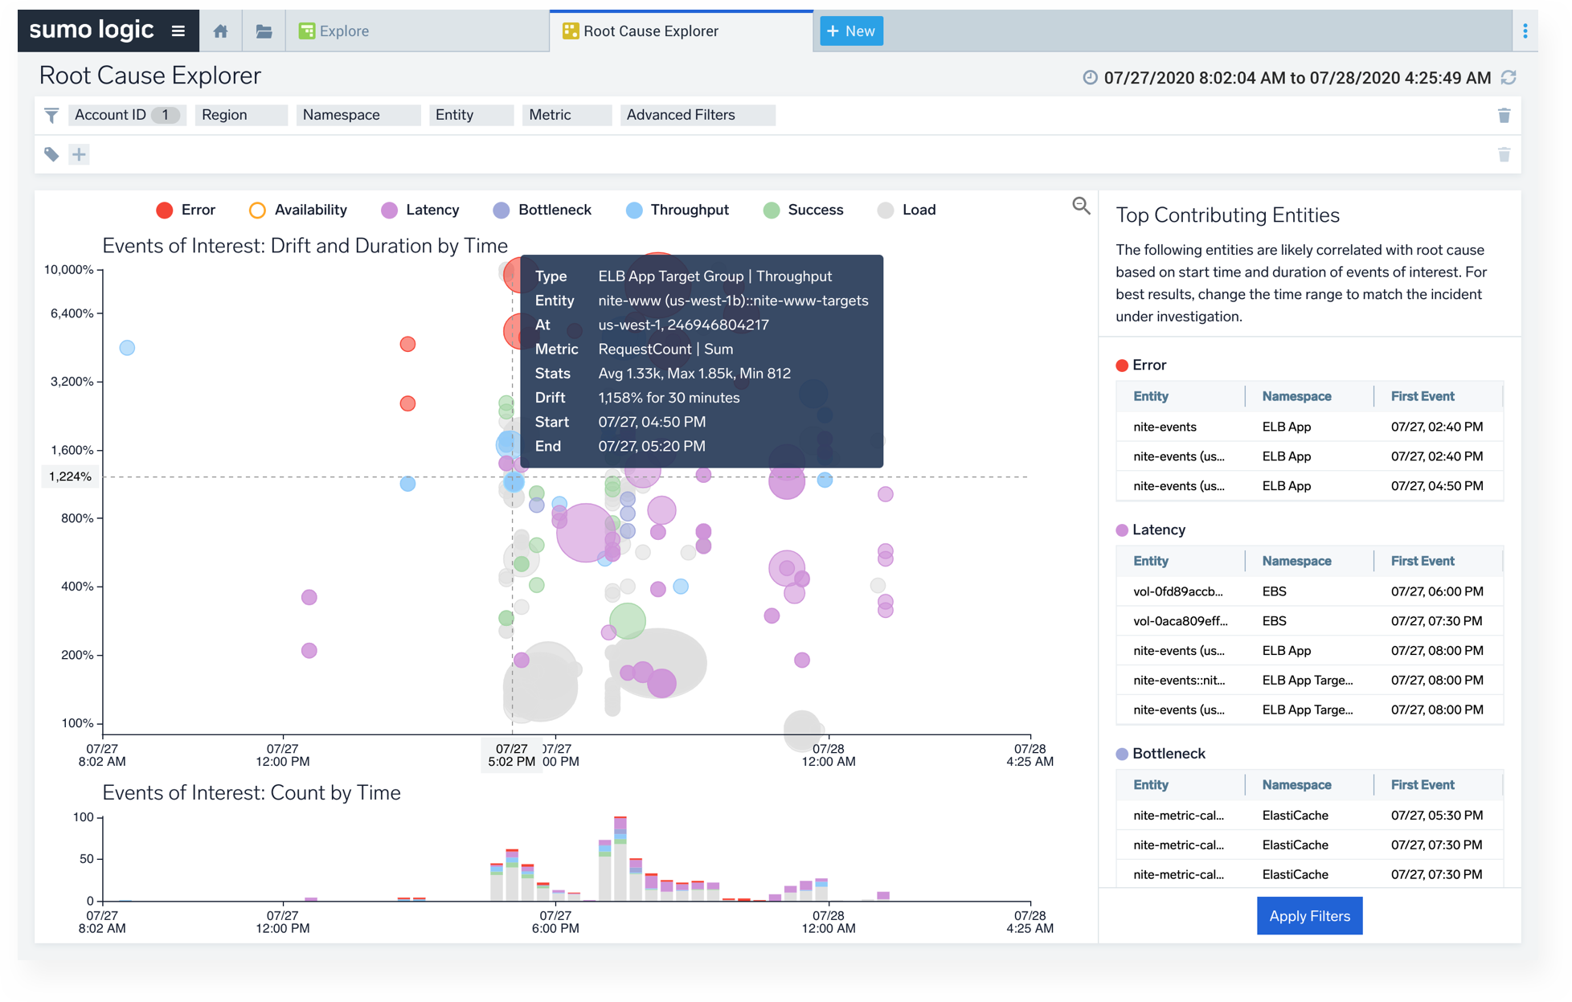
Task: Open the time range 07/27/2020 to 07/28/2020
Action: [1297, 78]
